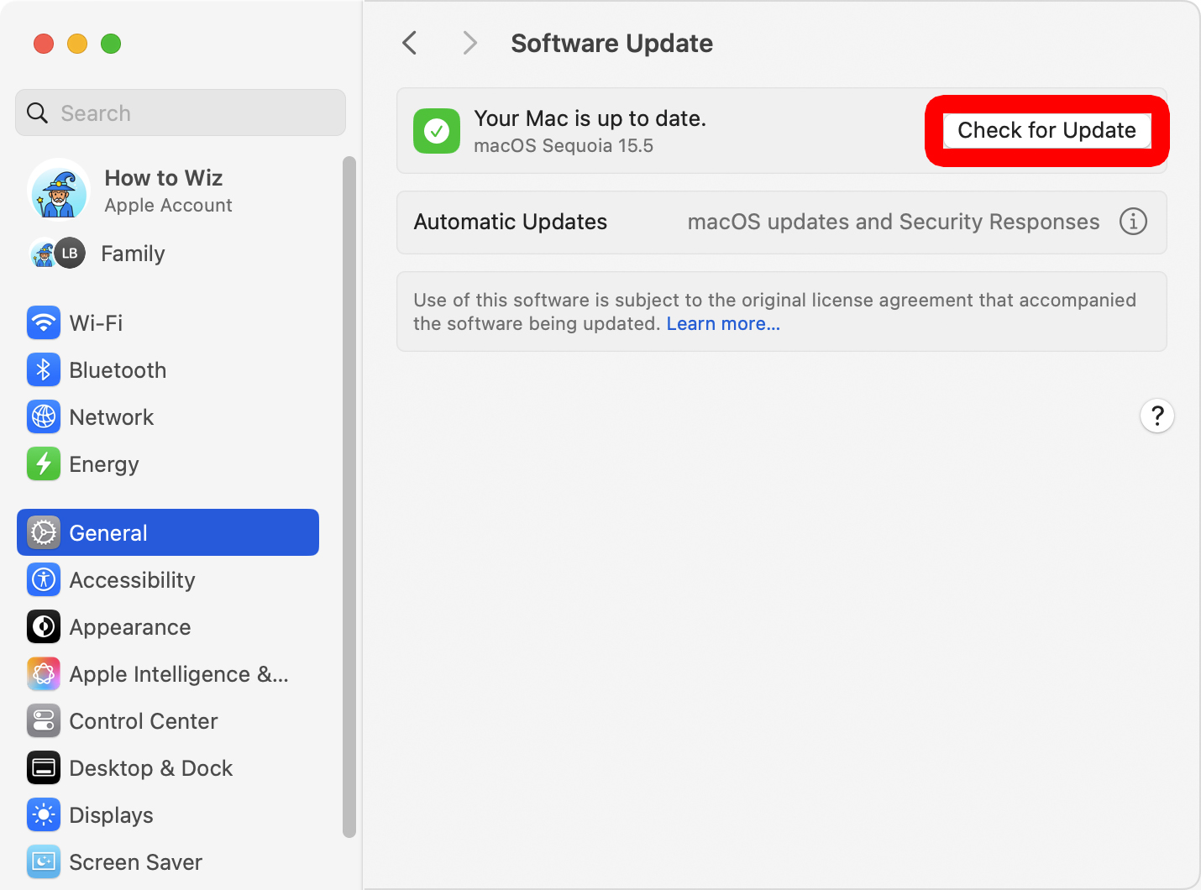This screenshot has height=890, width=1201.
Task: Open Screen Saver settings
Action: (x=136, y=861)
